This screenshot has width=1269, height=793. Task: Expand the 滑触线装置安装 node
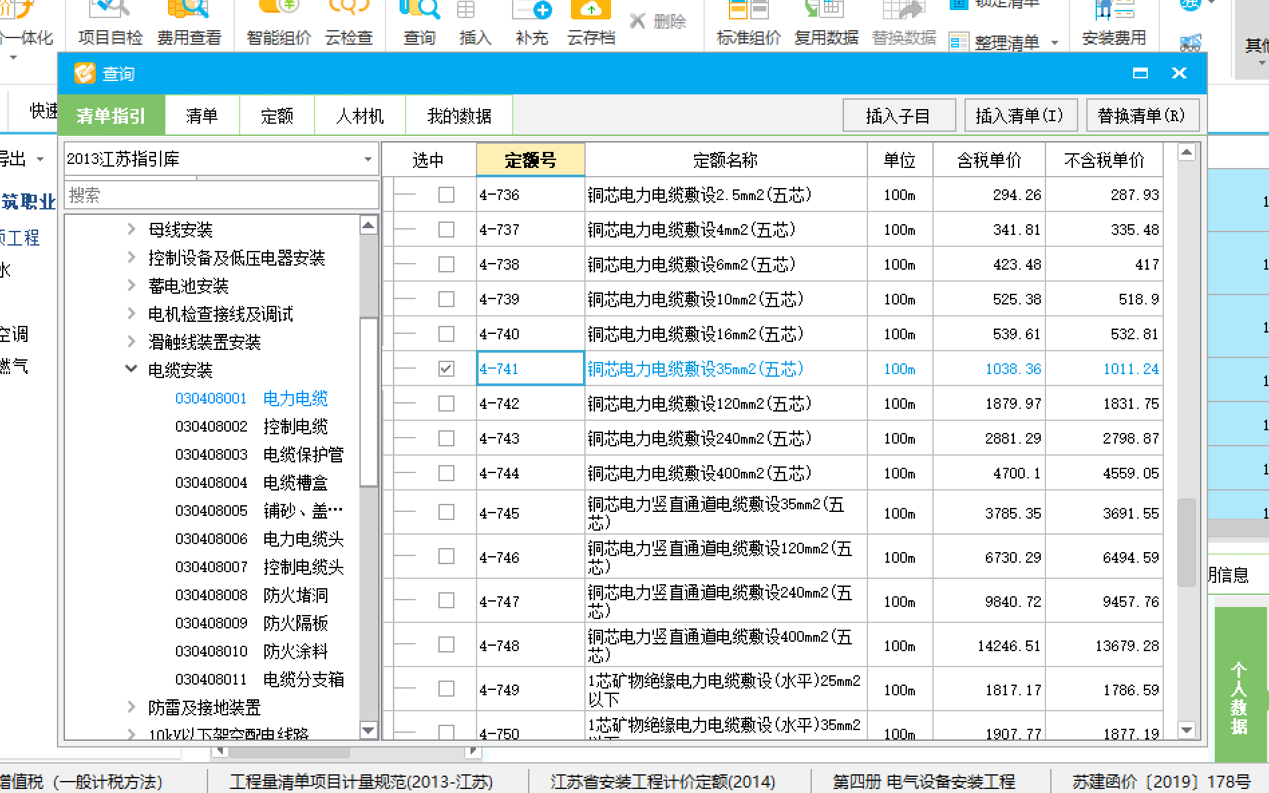click(x=131, y=342)
